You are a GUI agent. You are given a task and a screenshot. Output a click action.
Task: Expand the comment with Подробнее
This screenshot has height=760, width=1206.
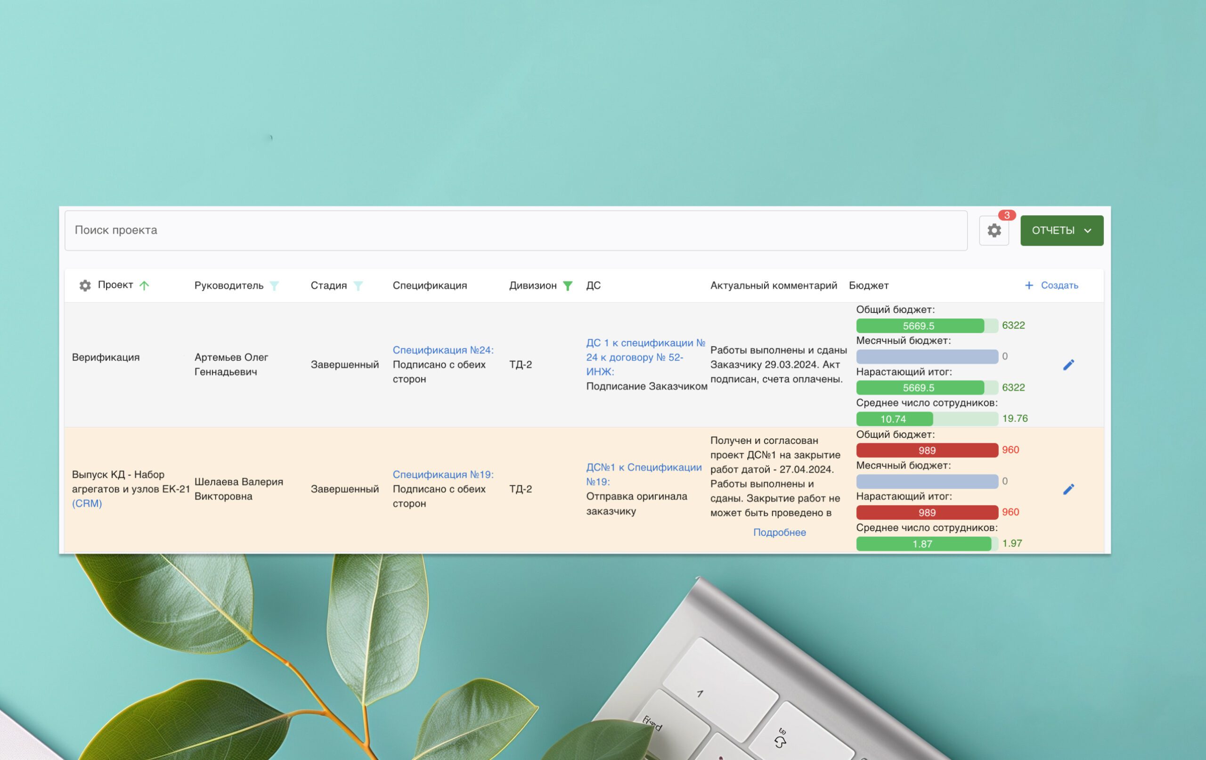(x=779, y=532)
